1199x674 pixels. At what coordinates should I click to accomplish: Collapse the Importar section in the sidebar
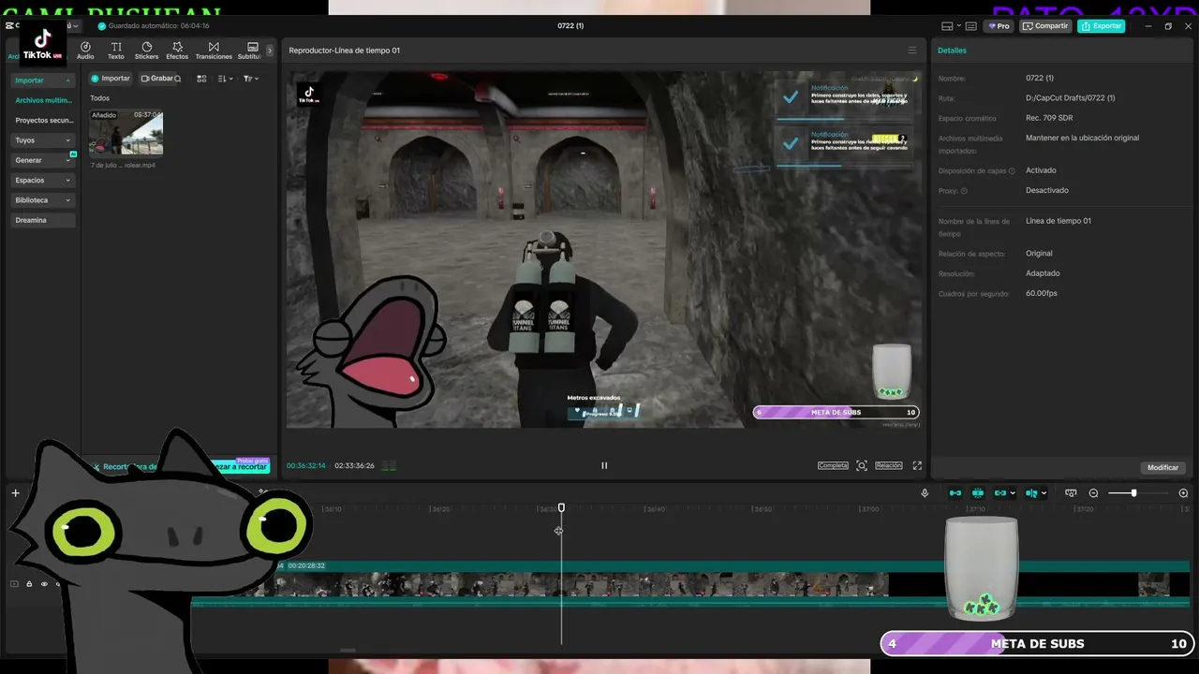43,81
